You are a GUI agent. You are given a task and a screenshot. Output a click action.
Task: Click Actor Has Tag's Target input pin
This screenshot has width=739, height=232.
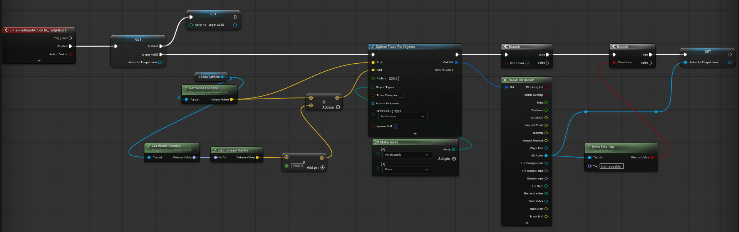[590, 157]
